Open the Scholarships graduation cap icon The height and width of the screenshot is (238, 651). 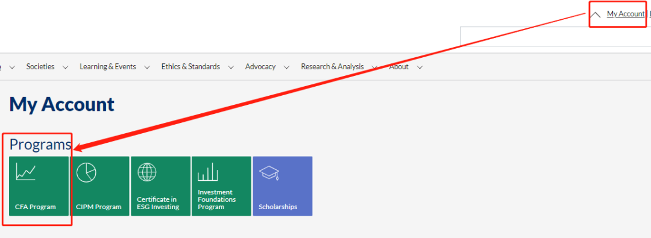point(269,173)
